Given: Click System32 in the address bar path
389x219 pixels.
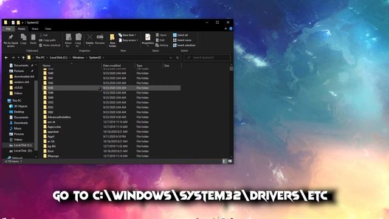Looking at the screenshot, I should tap(95, 58).
